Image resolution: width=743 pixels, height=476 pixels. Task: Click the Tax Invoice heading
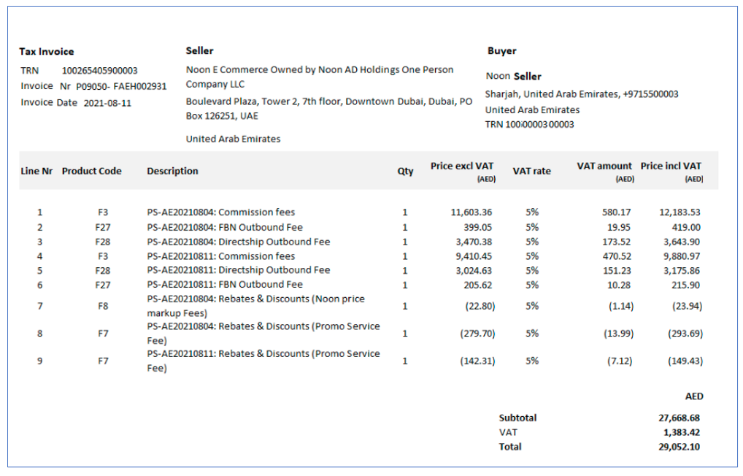pyautogui.click(x=46, y=52)
